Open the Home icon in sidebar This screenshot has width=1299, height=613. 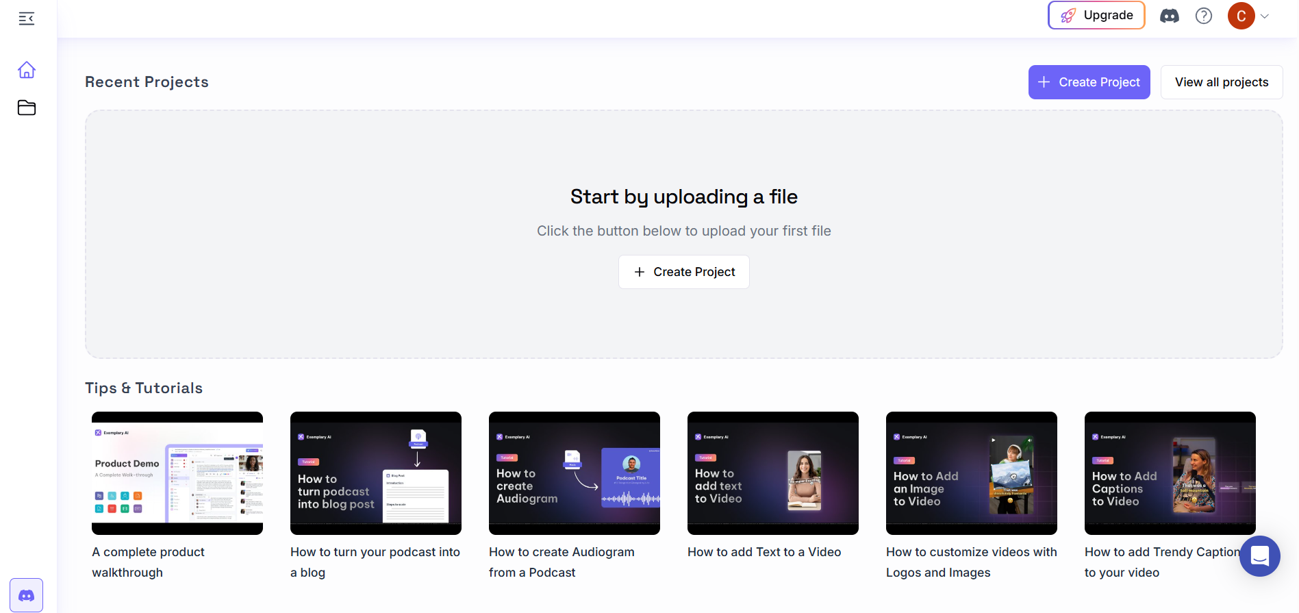coord(27,70)
